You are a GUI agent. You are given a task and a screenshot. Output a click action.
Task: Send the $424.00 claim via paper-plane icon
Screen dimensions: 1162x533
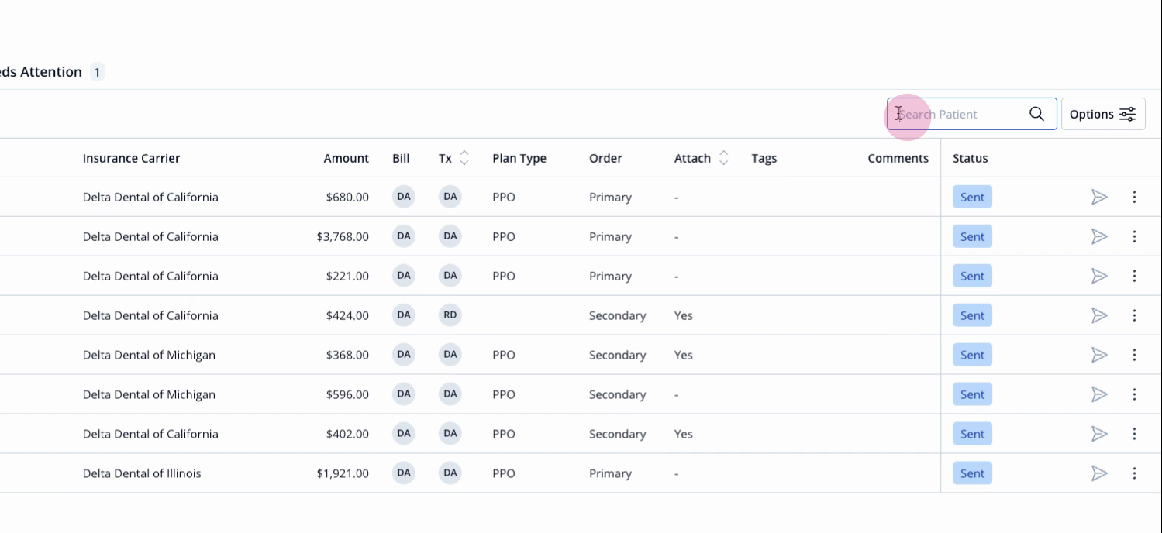(1099, 315)
